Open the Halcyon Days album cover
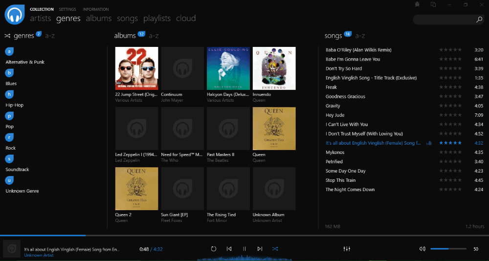The height and width of the screenshot is (261, 489). [x=228, y=68]
